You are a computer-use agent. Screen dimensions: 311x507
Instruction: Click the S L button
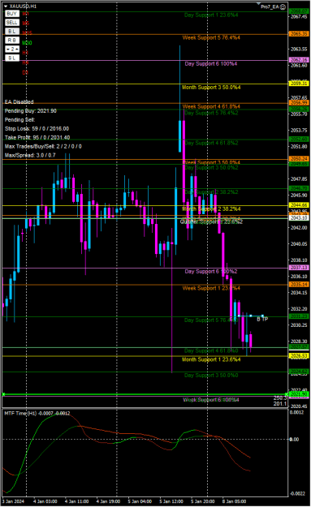coord(12,58)
